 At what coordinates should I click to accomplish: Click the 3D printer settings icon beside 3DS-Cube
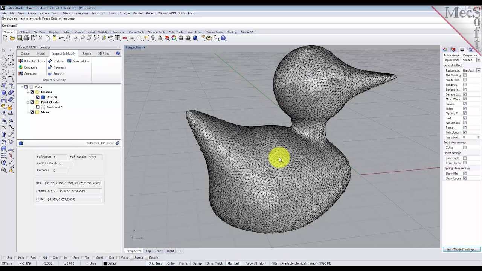click(x=117, y=143)
